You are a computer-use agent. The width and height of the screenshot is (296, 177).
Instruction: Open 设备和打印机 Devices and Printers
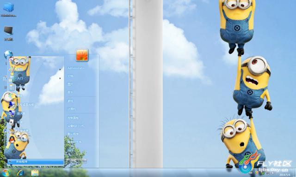76,126
